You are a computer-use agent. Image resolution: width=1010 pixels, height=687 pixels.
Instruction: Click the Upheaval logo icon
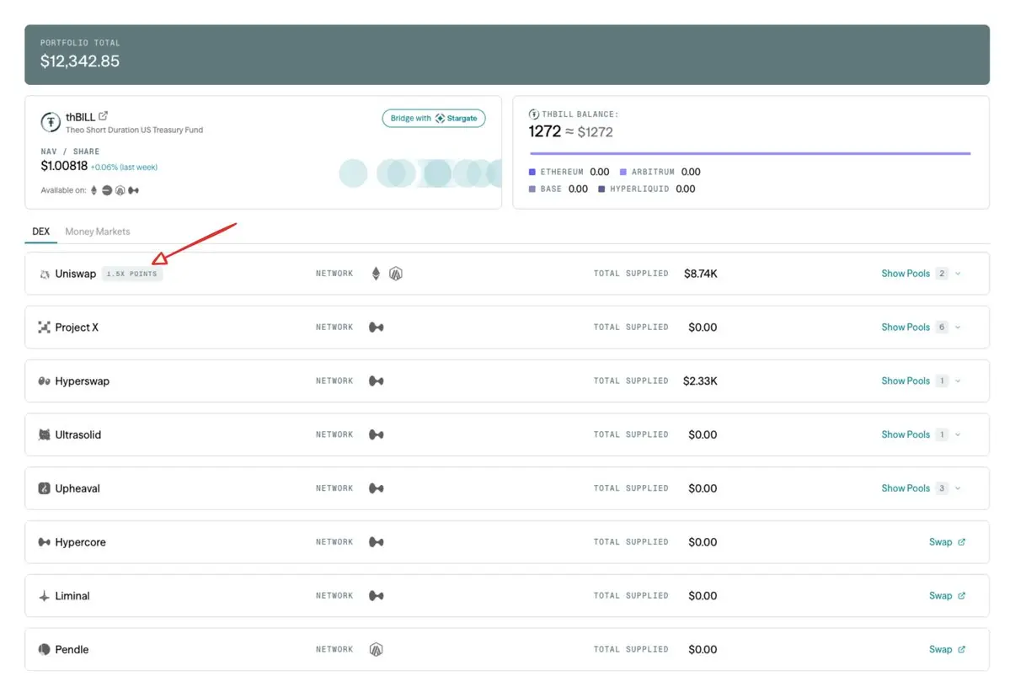coord(44,488)
